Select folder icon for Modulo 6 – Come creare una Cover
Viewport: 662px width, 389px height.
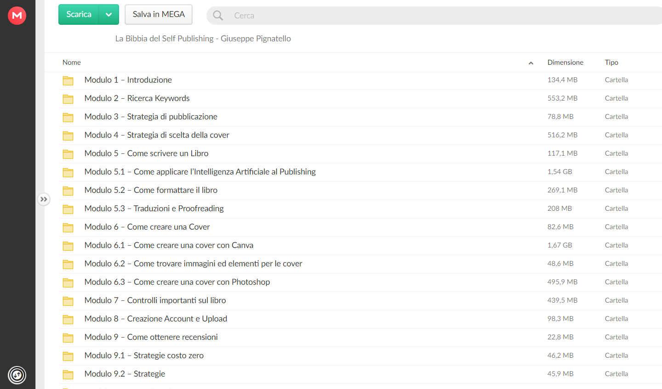68,228
